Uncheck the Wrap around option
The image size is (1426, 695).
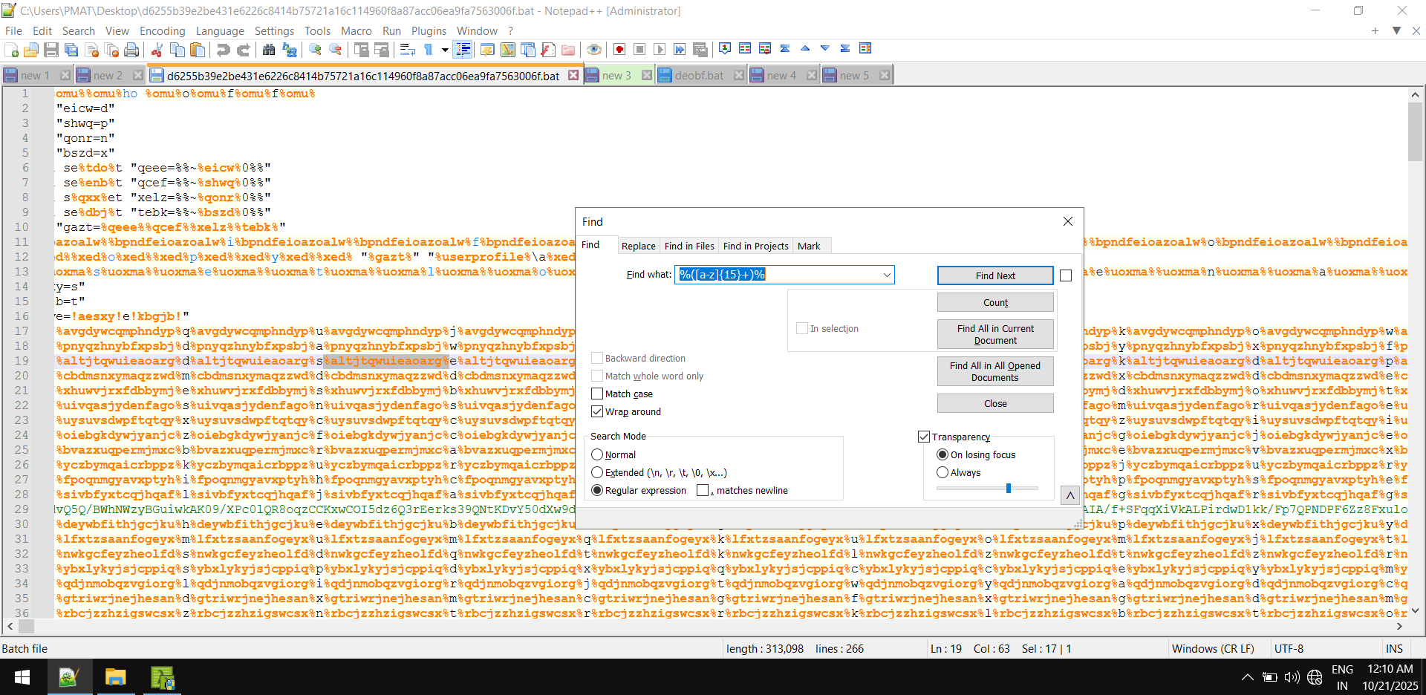tap(597, 412)
